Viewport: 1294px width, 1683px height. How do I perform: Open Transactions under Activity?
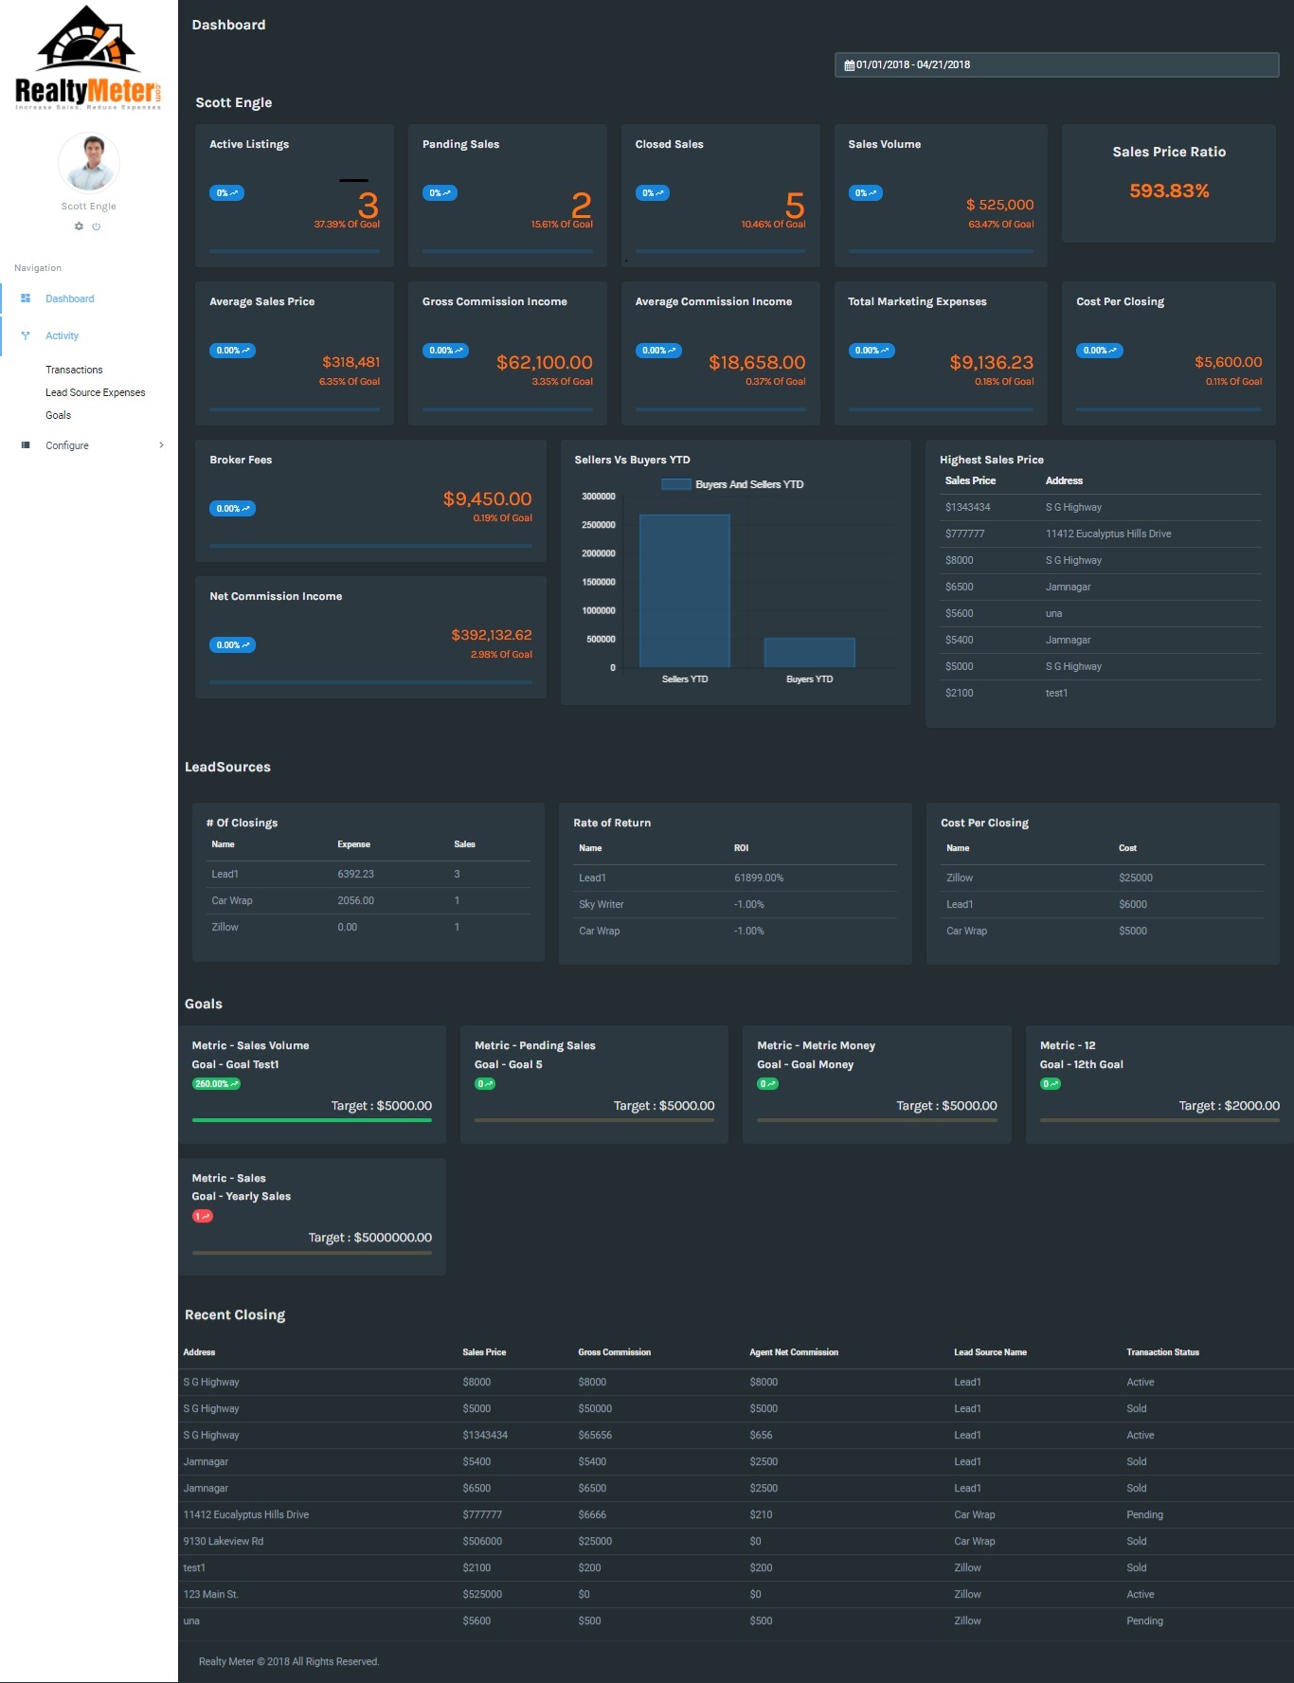coord(74,370)
